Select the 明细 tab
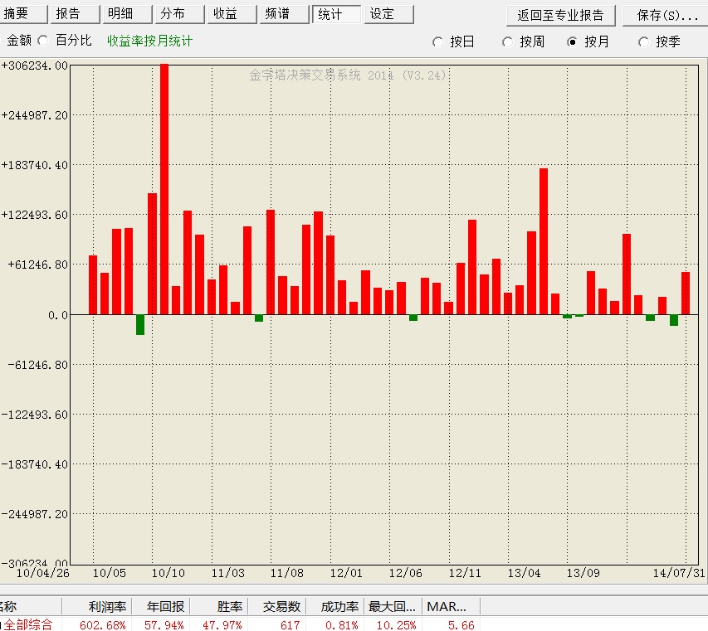Viewport: 708px width, 631px height. (127, 14)
